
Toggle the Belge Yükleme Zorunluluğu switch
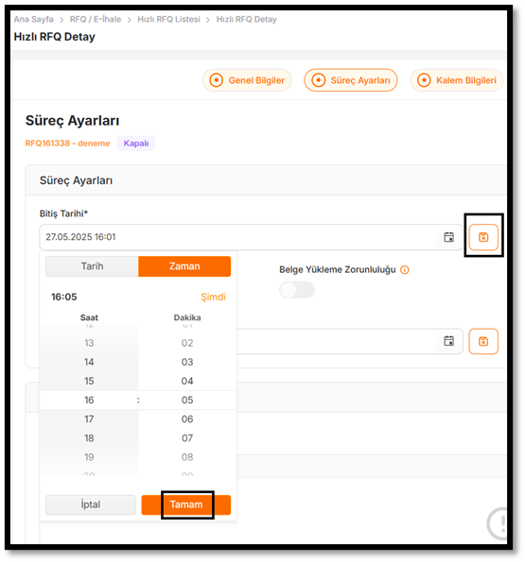point(297,290)
